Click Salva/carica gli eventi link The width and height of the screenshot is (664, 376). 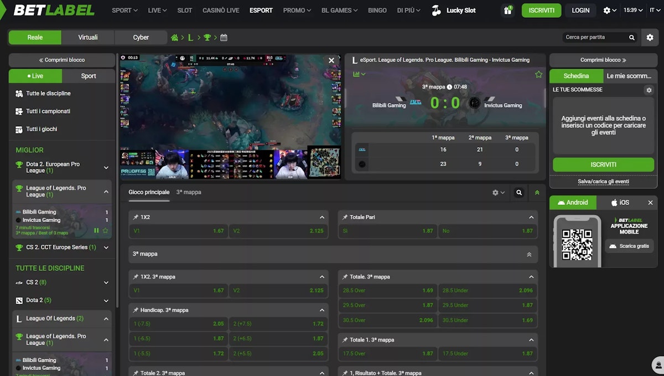pos(603,182)
